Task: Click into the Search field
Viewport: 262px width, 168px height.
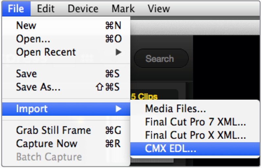Action: (x=160, y=59)
